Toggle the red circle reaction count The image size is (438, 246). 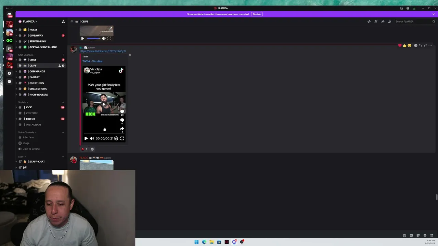pos(84,149)
